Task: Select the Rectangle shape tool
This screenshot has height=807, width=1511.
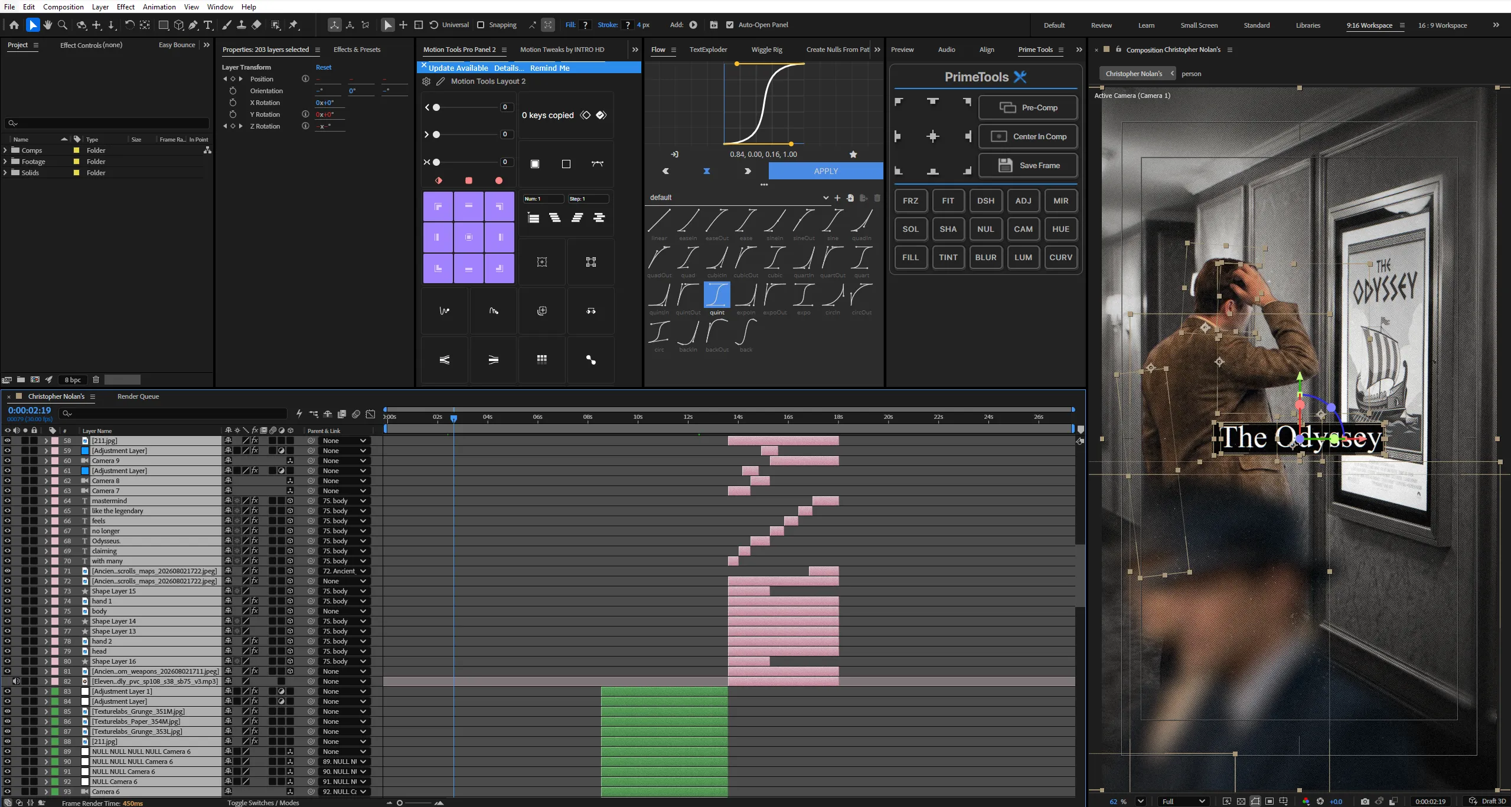Action: click(164, 25)
